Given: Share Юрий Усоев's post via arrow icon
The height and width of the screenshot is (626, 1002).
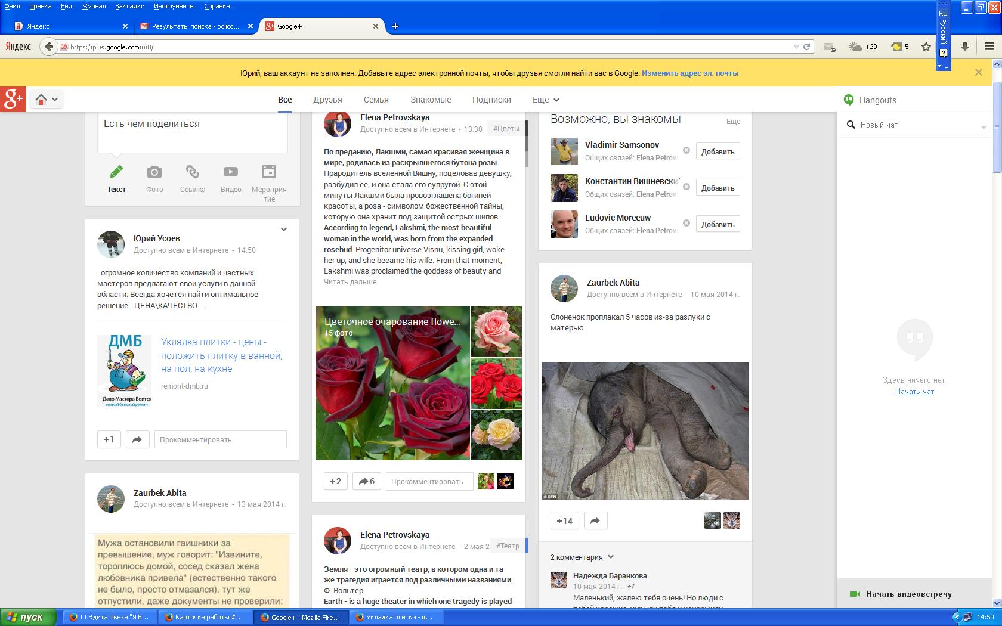Looking at the screenshot, I should coord(137,439).
